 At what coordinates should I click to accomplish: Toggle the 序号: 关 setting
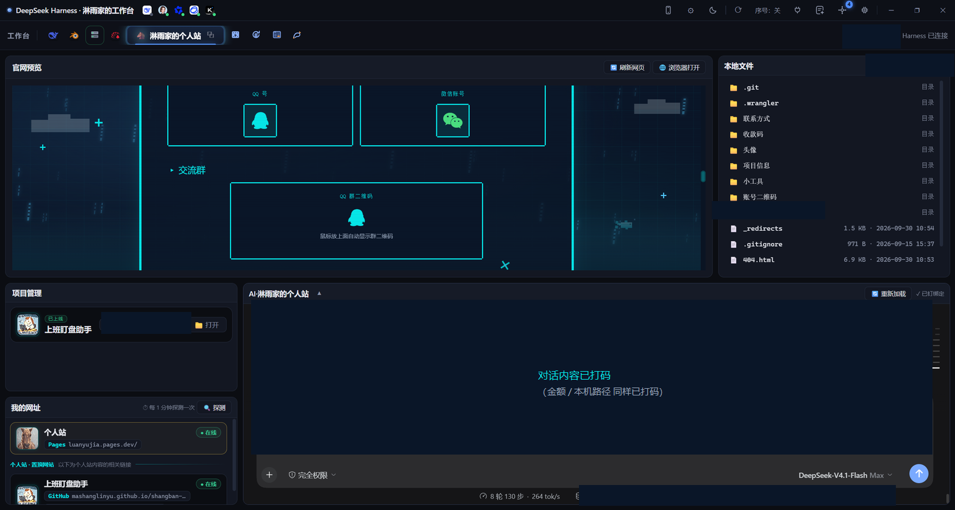(767, 10)
